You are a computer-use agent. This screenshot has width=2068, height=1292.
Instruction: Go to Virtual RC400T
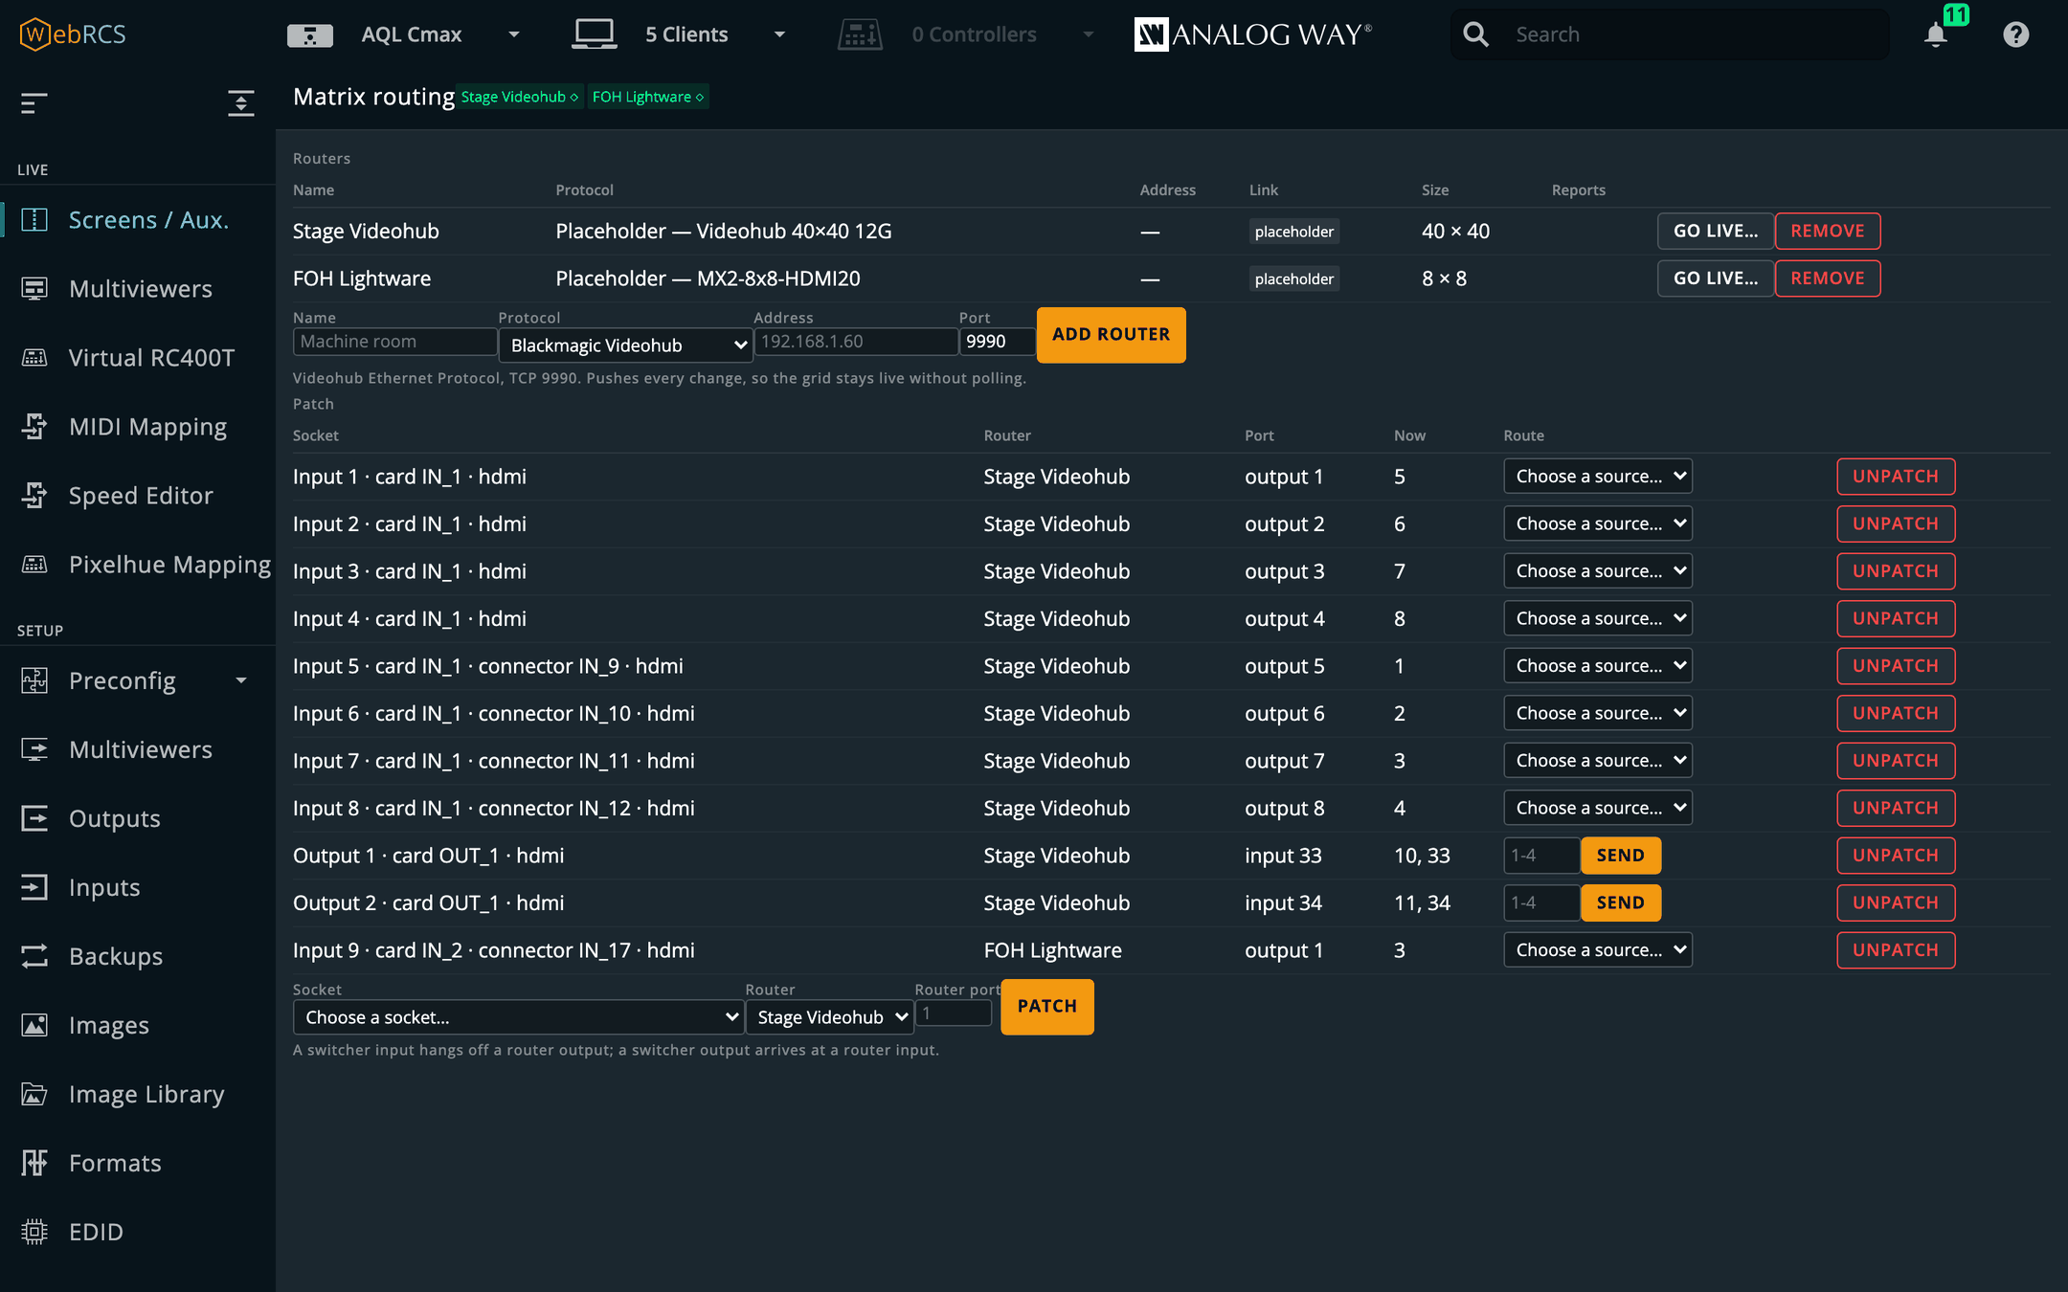point(151,358)
